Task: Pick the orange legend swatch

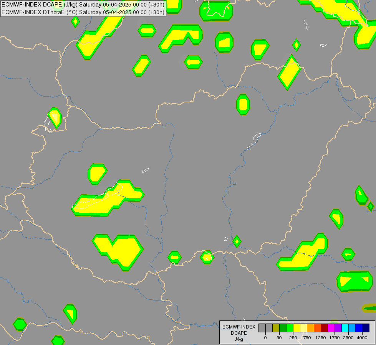Action: click(311, 328)
